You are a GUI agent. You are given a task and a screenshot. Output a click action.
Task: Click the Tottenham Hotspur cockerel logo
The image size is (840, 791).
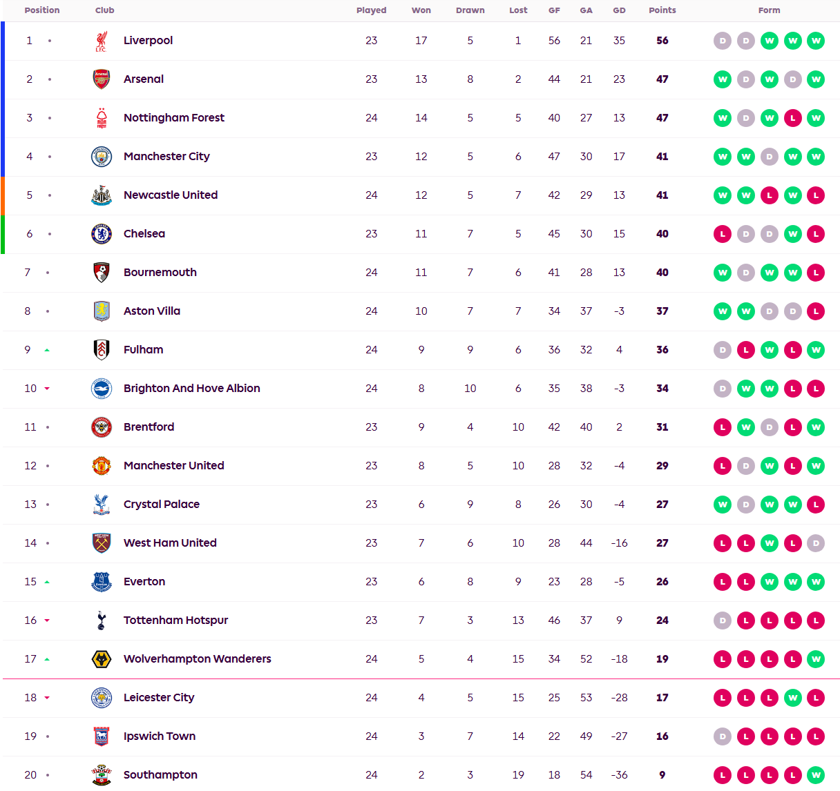pos(102,621)
